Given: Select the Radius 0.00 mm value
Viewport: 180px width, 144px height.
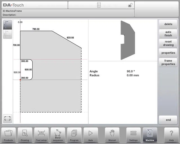Looking at the screenshot, I should pyautogui.click(x=133, y=75).
